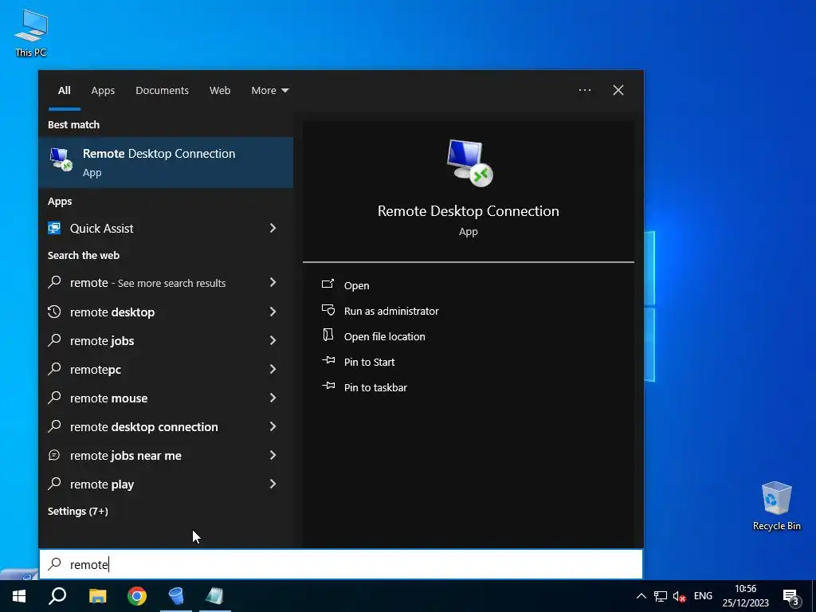816x612 pixels.
Task: Click the 'remote jobs near me' suggestion text
Action: 126,455
